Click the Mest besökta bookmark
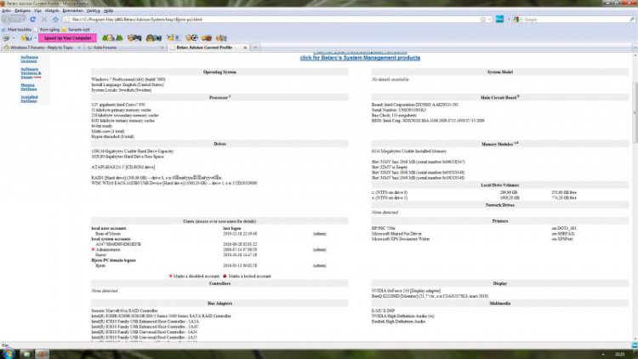The image size is (638, 359). tap(16, 30)
